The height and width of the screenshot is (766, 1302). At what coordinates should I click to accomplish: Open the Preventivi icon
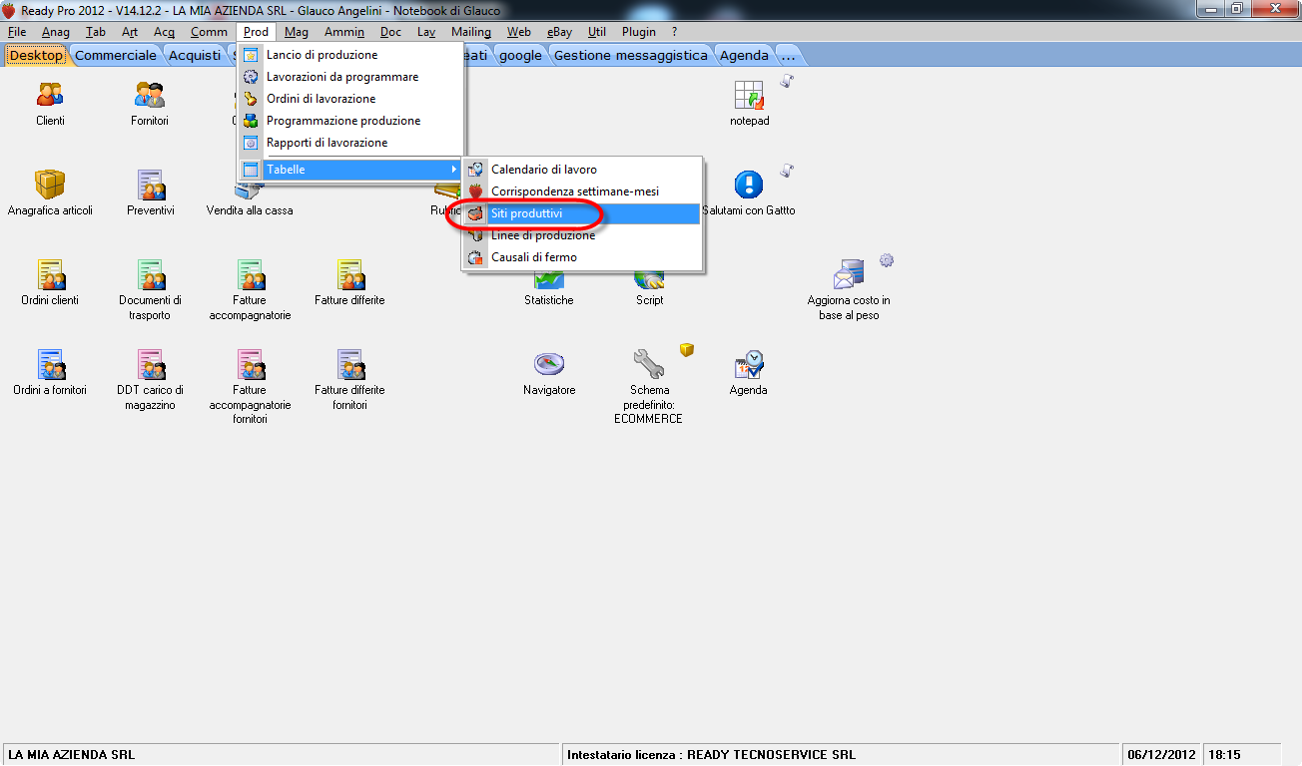[151, 186]
